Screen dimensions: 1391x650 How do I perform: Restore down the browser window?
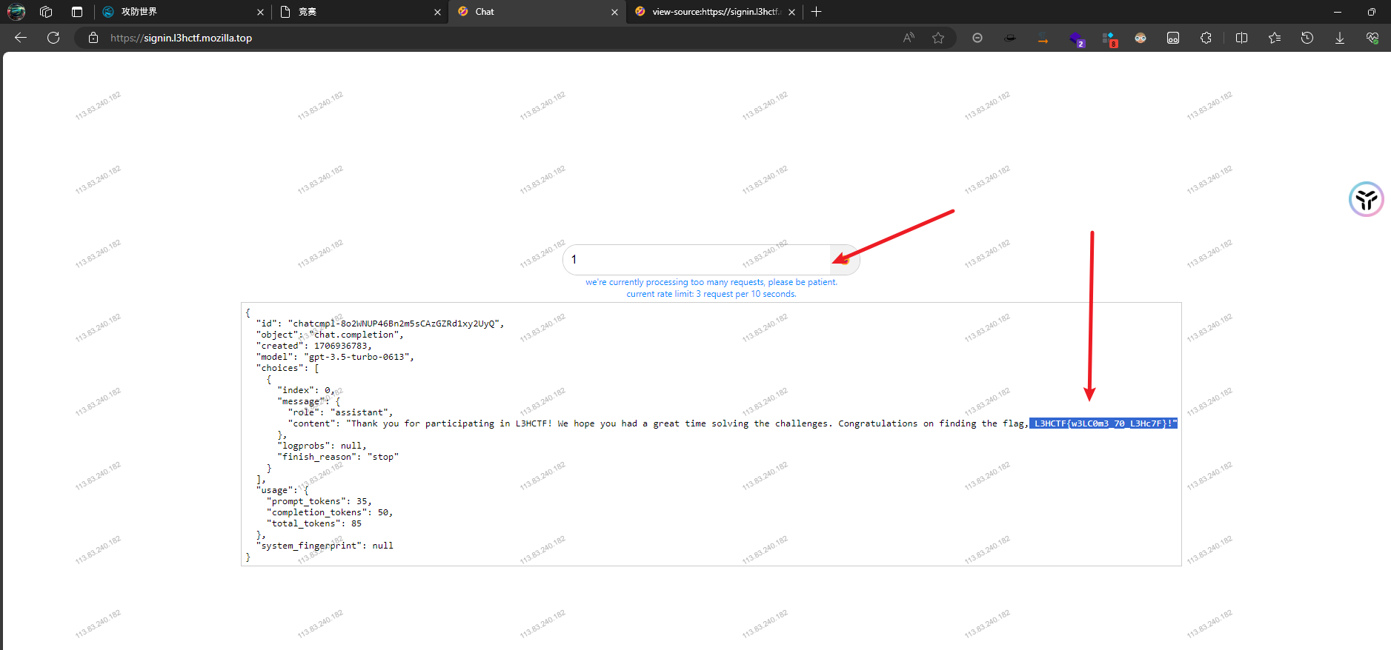(x=1372, y=12)
